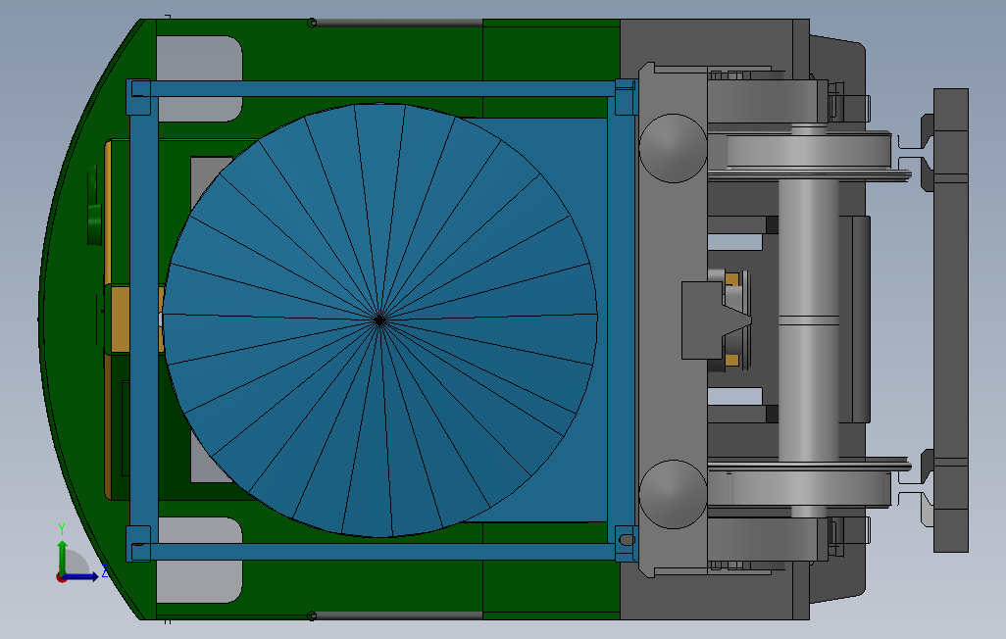This screenshot has height=639, width=1006.
Task: Select the bottom blue horizontal frame bar
Action: 382,551
